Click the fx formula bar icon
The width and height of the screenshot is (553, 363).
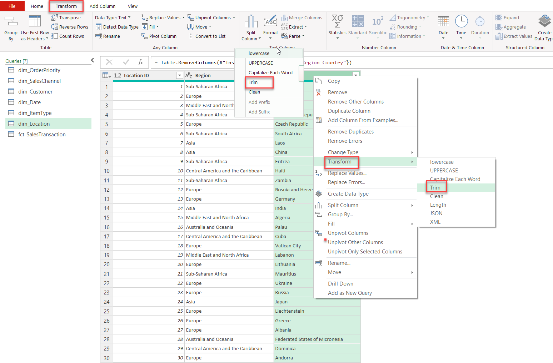click(x=141, y=62)
